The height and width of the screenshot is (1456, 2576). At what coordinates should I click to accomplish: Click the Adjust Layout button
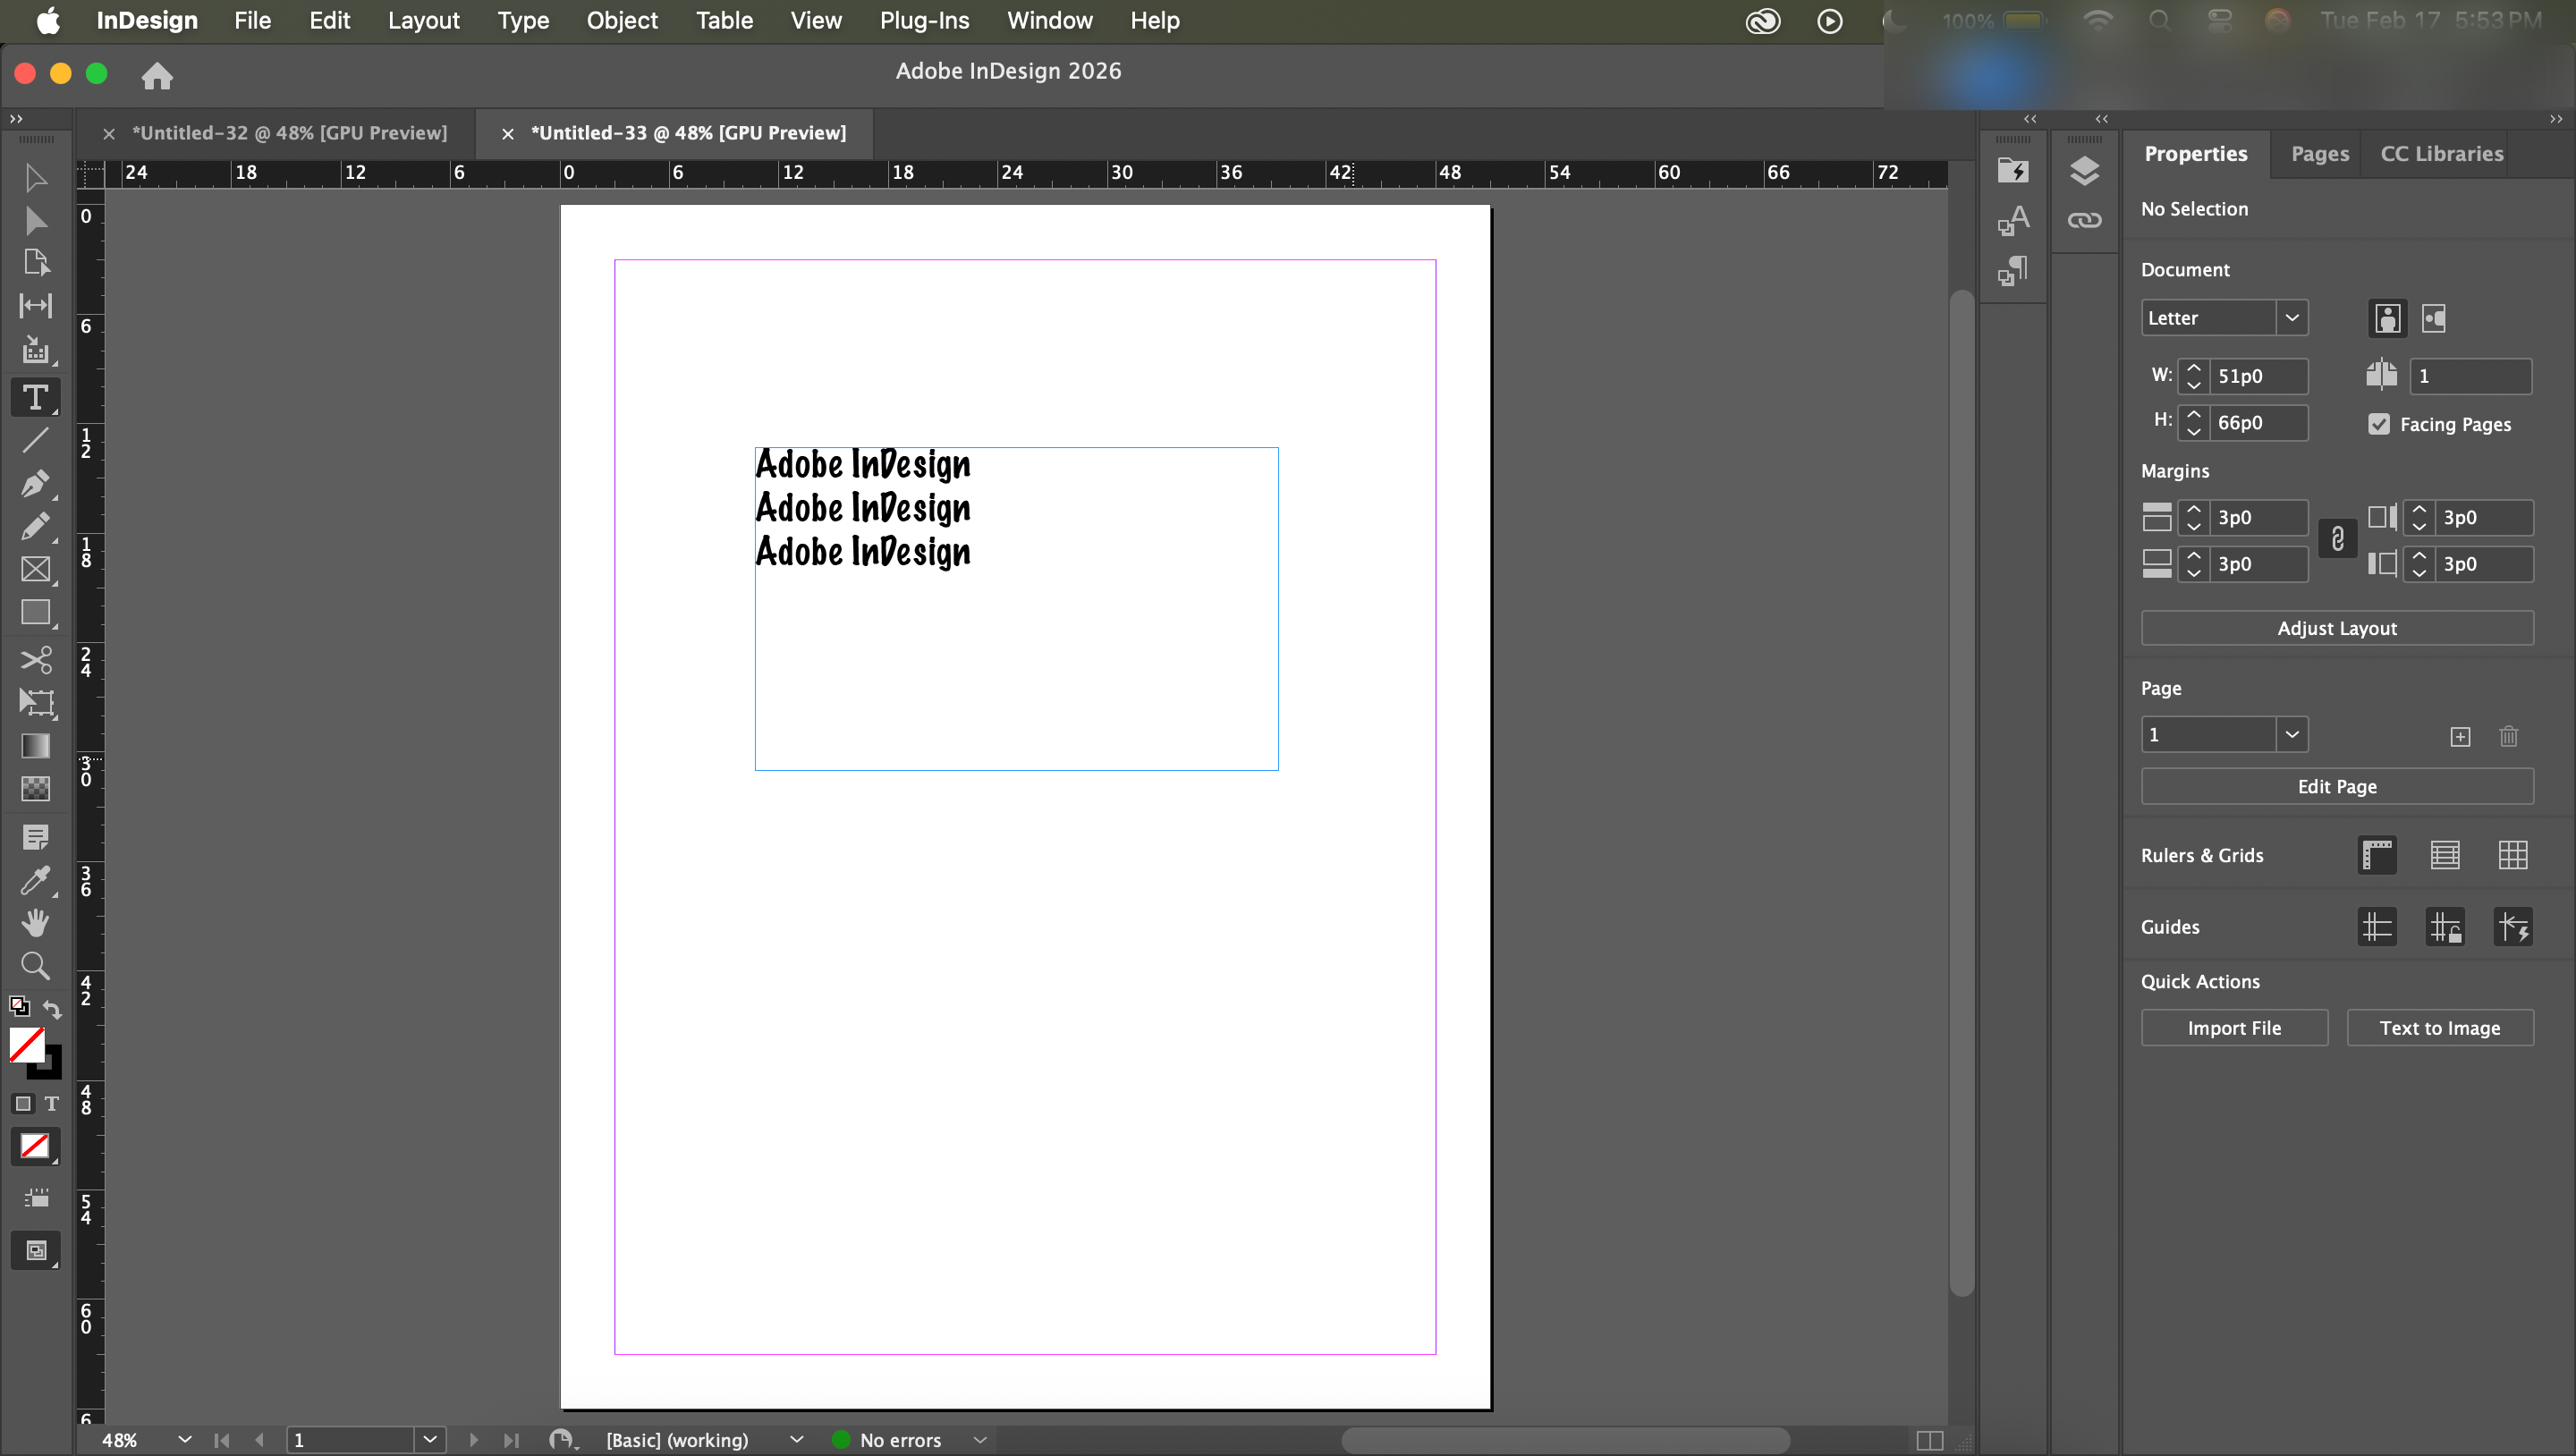coord(2336,628)
